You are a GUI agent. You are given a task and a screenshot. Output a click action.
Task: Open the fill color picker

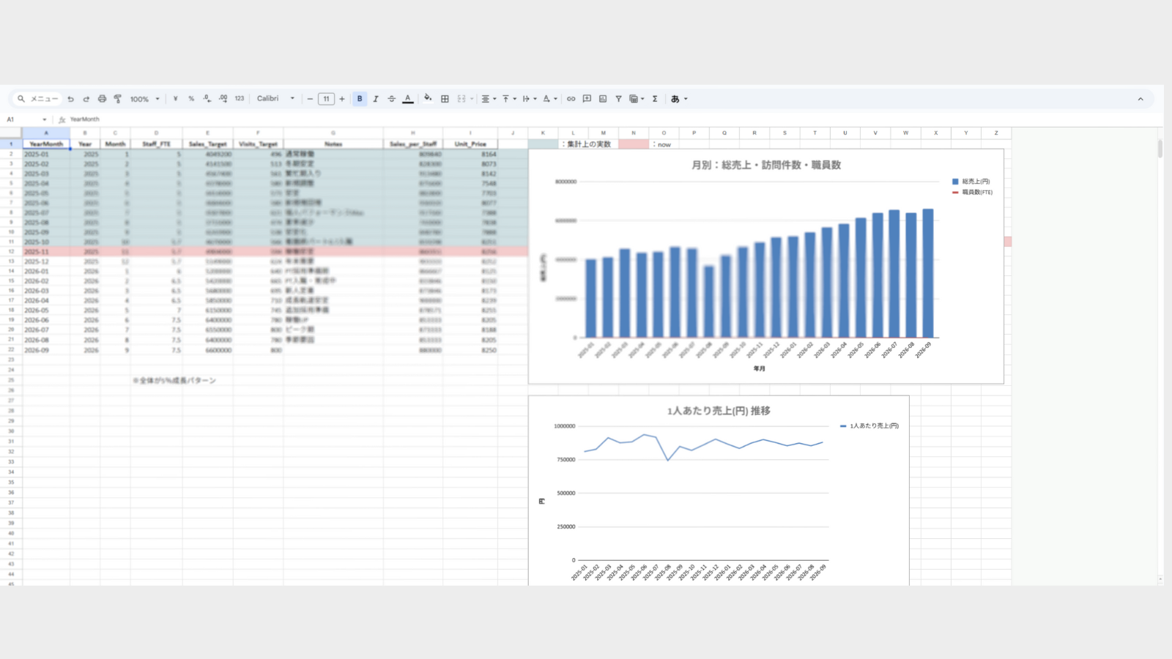tap(428, 99)
